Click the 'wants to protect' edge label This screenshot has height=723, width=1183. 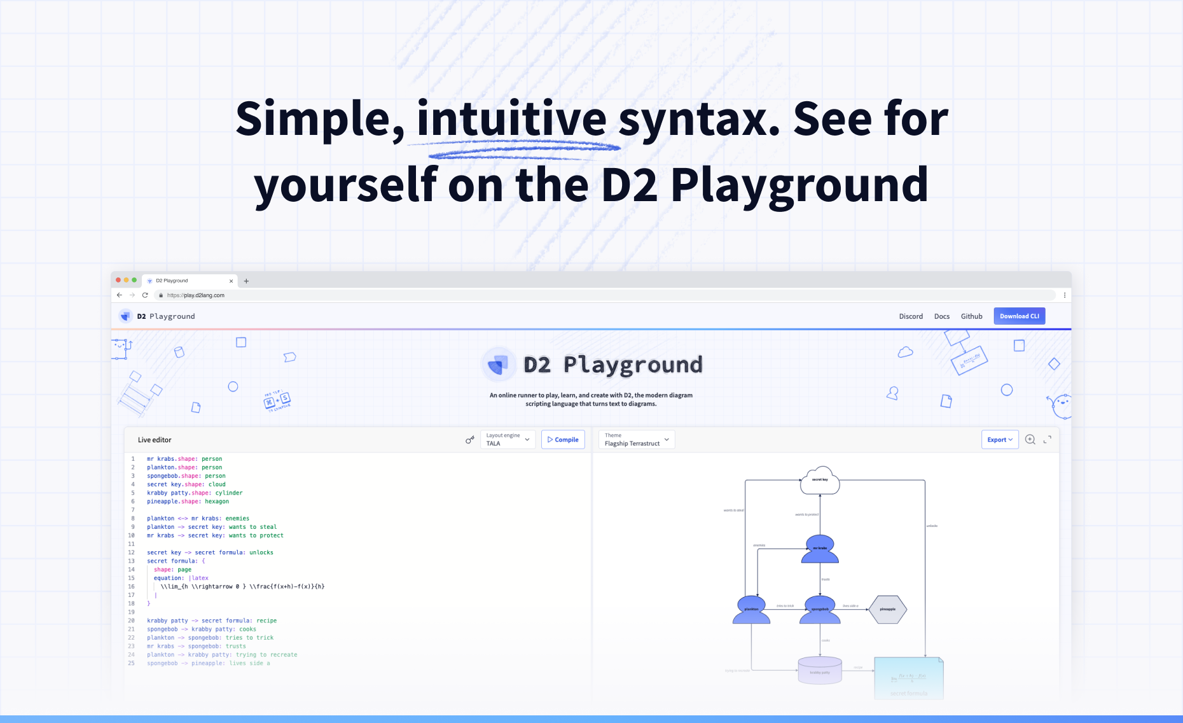[x=807, y=514]
